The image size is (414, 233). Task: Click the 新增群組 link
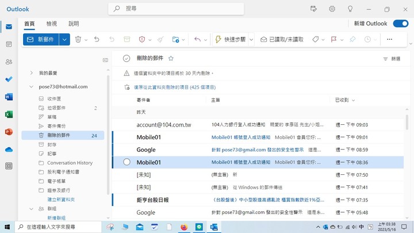56,217
